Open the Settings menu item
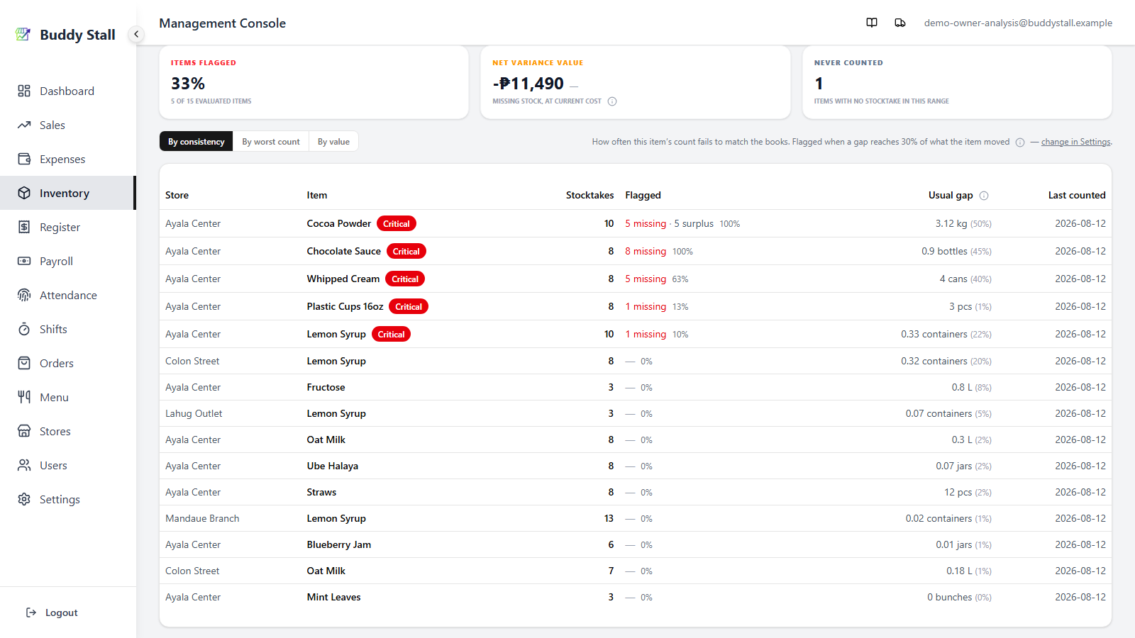 pyautogui.click(x=68, y=499)
